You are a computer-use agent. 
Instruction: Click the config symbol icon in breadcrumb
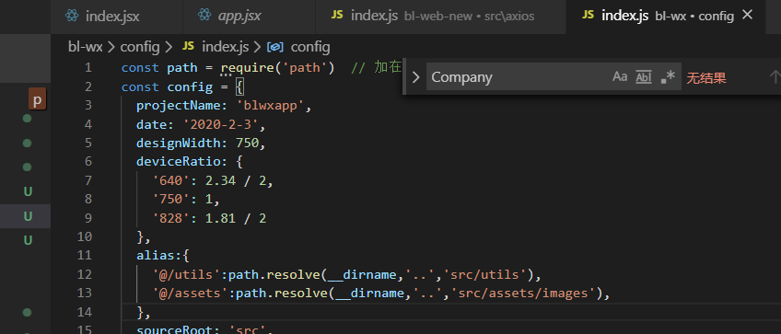point(275,47)
